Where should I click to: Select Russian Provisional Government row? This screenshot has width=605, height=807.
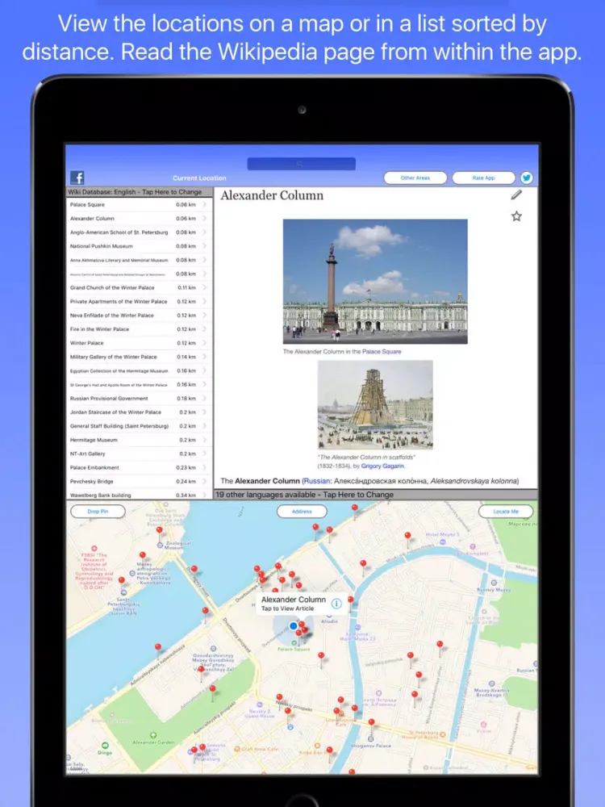tap(140, 399)
